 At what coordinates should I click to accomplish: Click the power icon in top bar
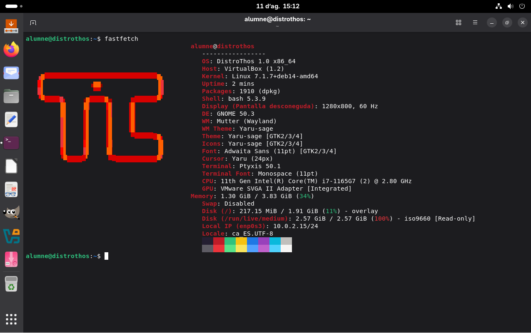522,6
